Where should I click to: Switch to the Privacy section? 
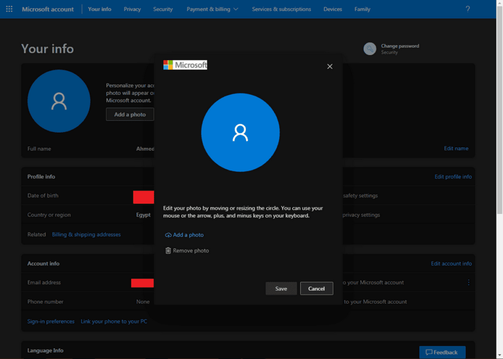coord(132,9)
